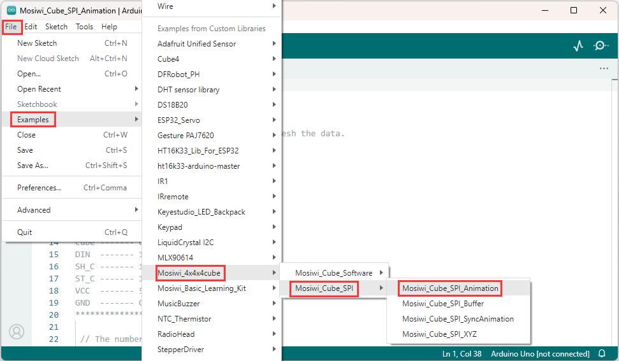Open Gesture PAJ7620 examples submenu
Image resolution: width=619 pixels, height=361 pixels.
(212, 135)
